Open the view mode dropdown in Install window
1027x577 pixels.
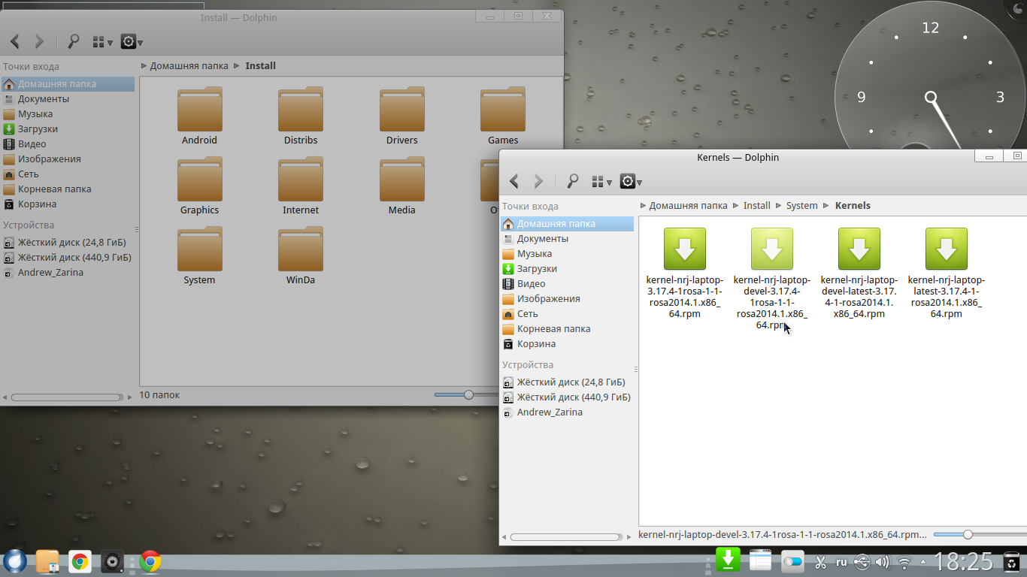point(102,42)
